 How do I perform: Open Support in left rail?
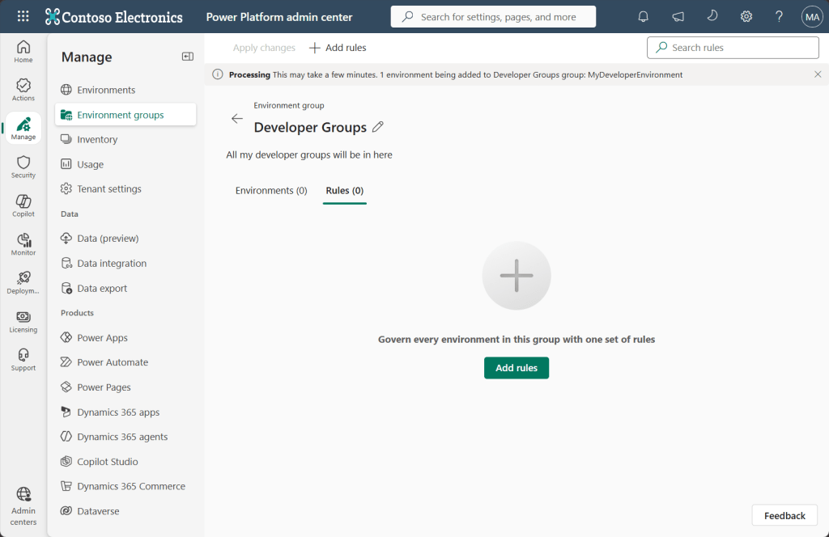point(23,360)
